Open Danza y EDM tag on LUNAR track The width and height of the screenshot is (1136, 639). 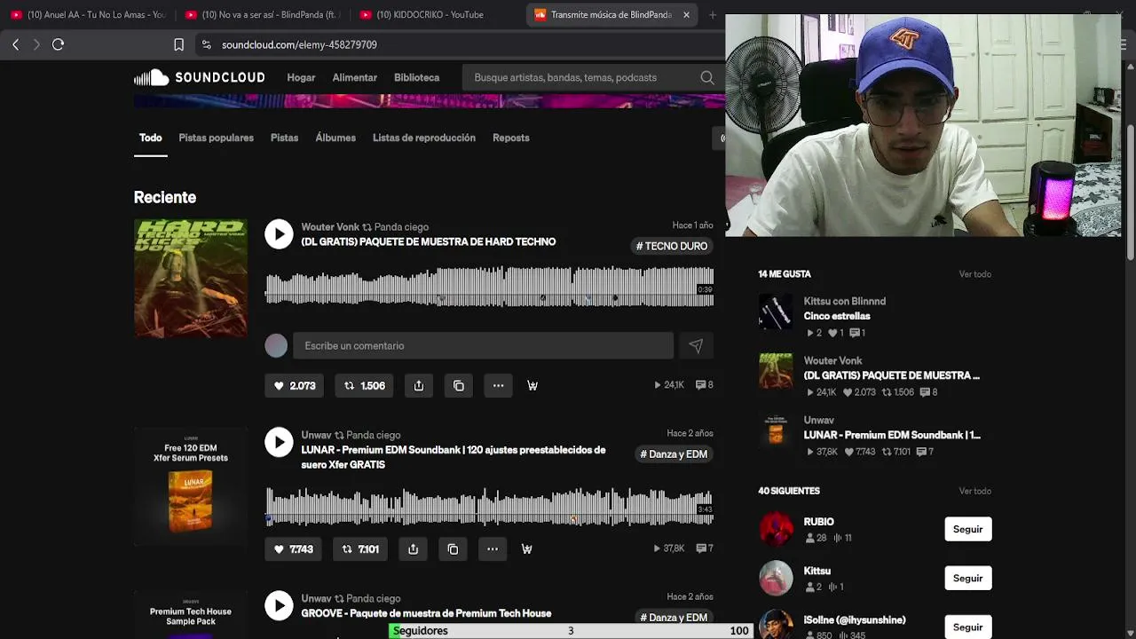coord(674,454)
